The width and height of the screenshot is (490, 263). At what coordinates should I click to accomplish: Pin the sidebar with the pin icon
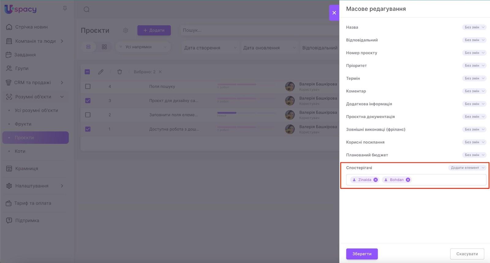pos(65,9)
